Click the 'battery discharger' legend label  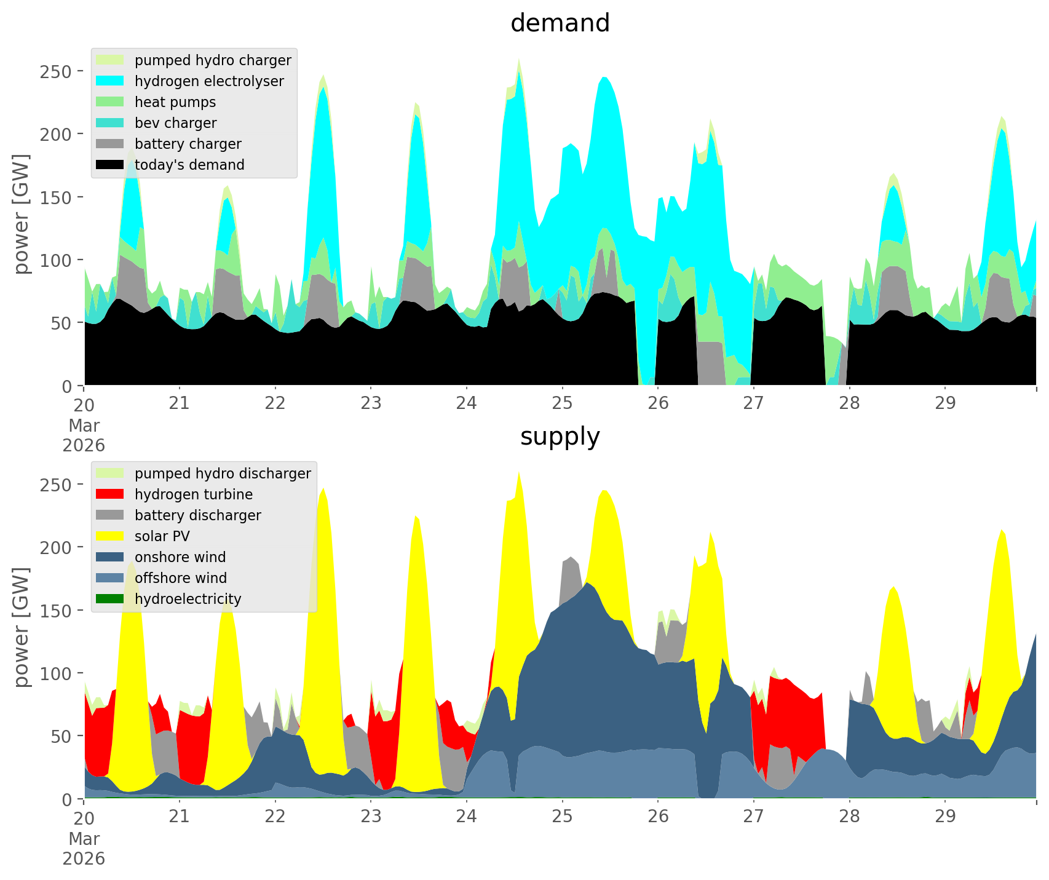[x=197, y=515]
